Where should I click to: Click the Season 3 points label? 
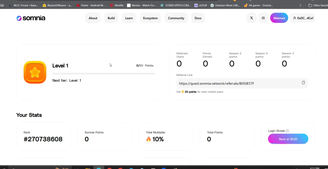(261, 55)
